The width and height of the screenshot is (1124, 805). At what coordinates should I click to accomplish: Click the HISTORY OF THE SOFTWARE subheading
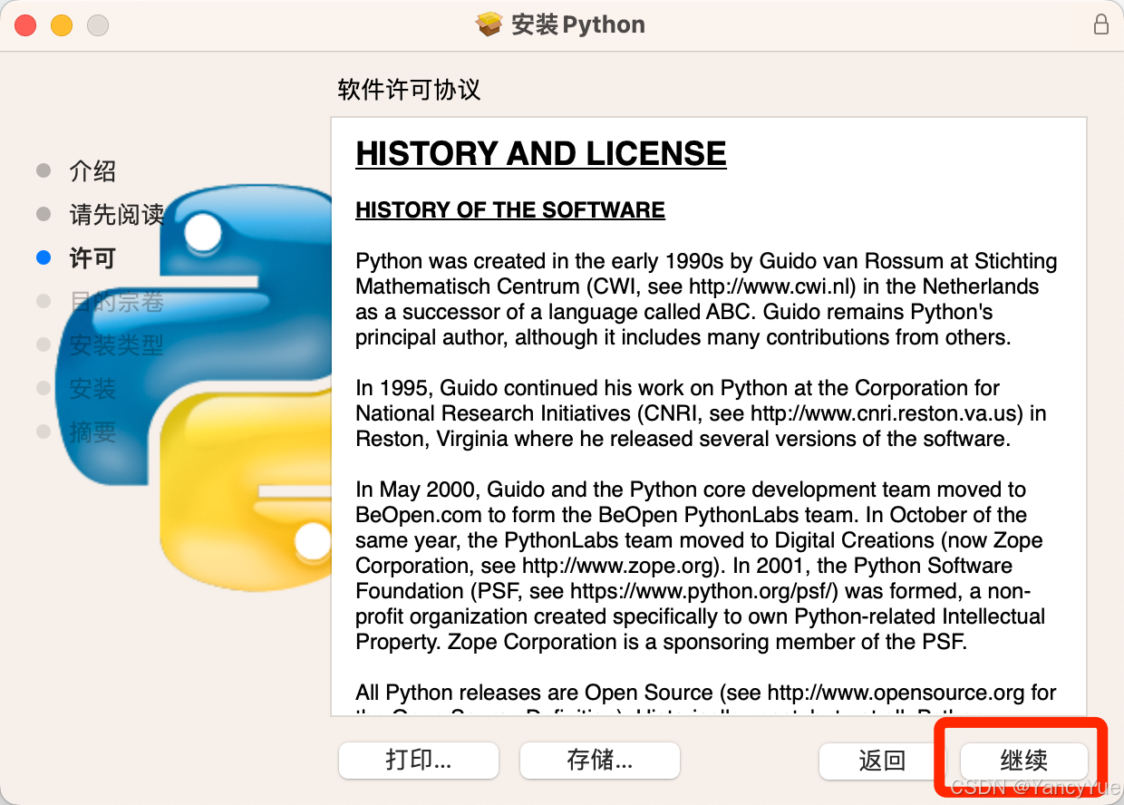pos(510,210)
